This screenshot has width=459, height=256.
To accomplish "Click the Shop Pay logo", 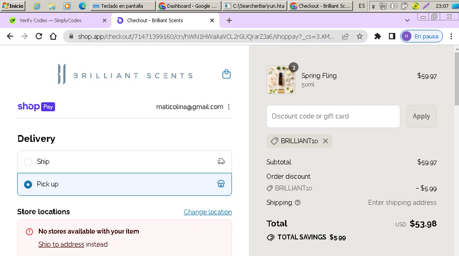I will point(36,106).
